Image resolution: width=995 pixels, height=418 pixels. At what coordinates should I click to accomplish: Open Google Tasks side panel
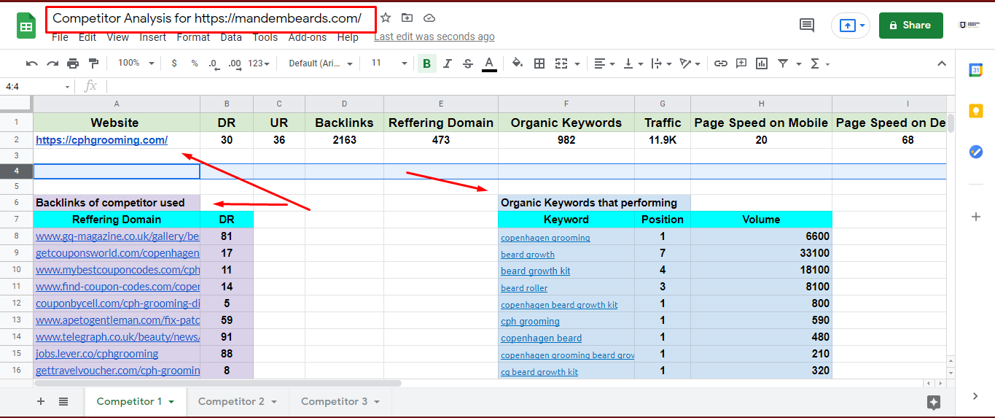975,152
